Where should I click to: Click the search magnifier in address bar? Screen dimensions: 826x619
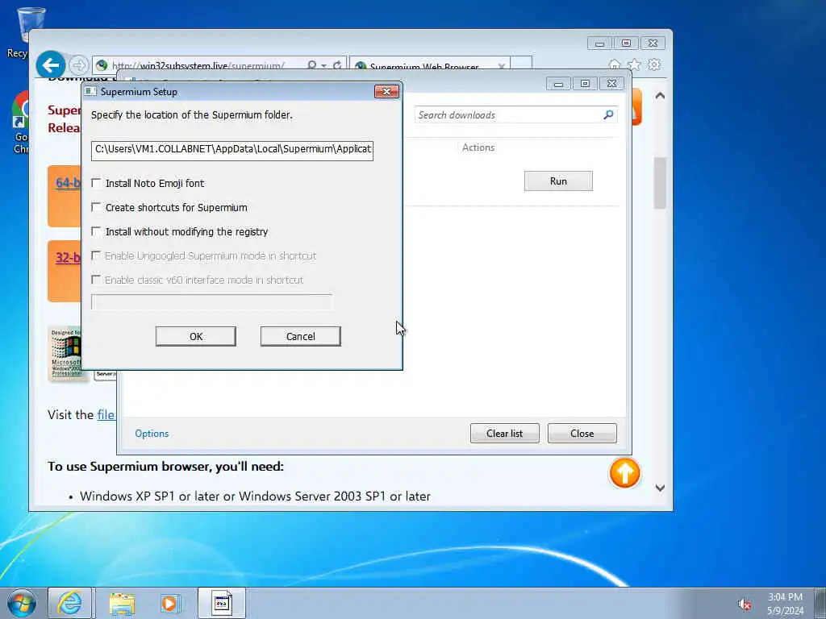click(312, 65)
